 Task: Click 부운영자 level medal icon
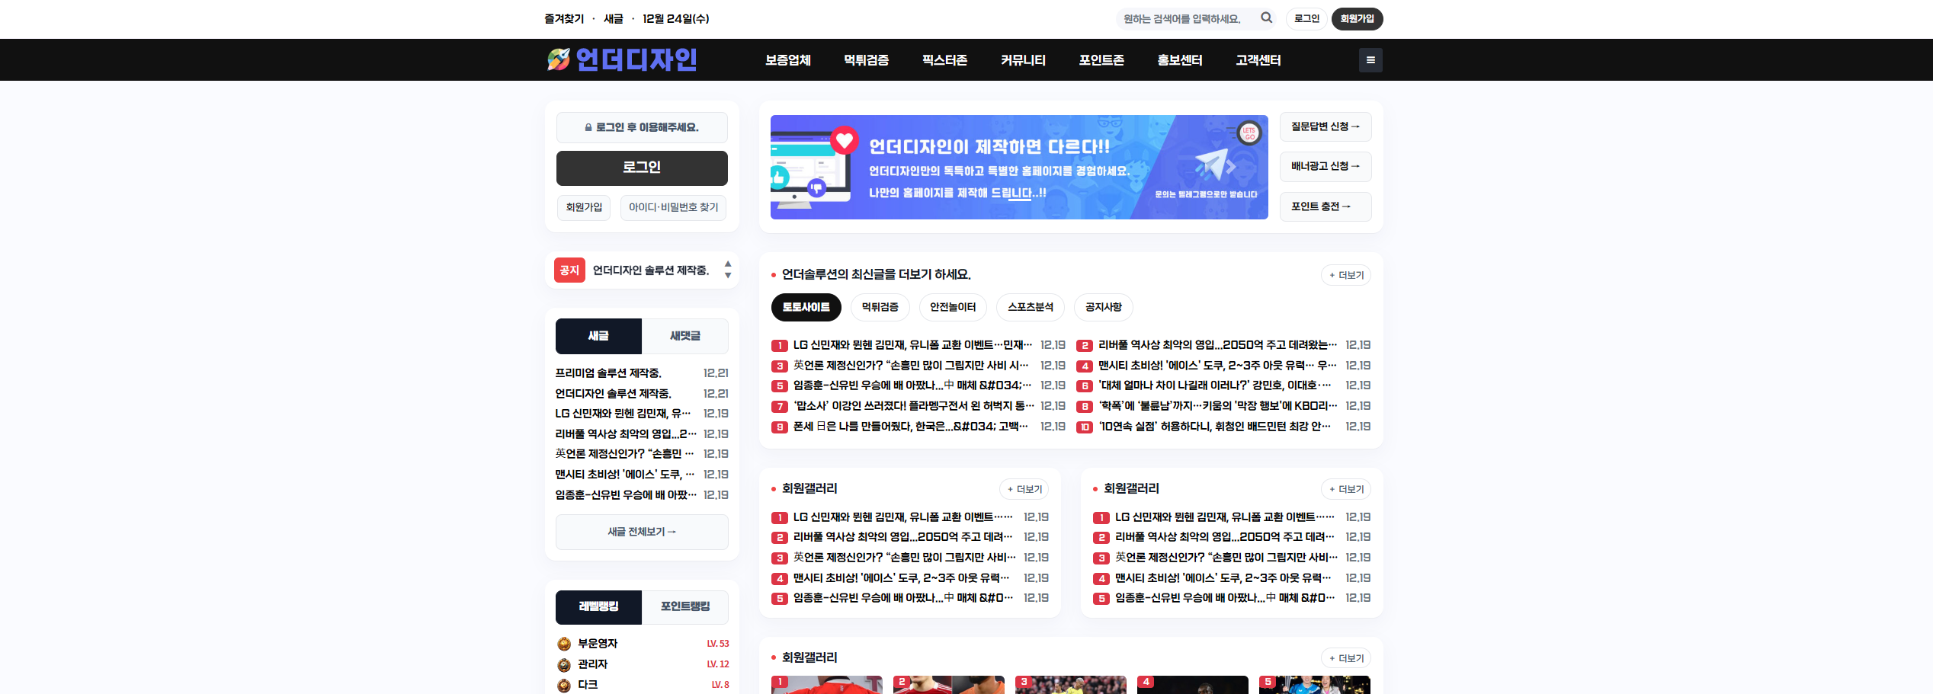click(564, 644)
